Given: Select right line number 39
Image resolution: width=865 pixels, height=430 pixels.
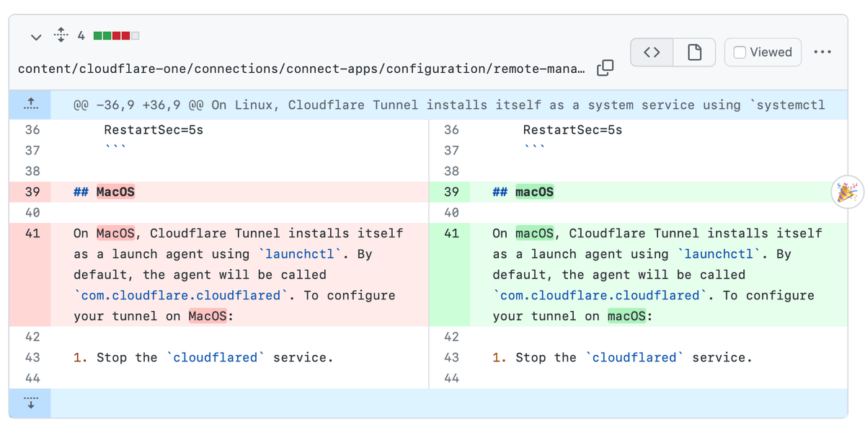Looking at the screenshot, I should pyautogui.click(x=450, y=192).
